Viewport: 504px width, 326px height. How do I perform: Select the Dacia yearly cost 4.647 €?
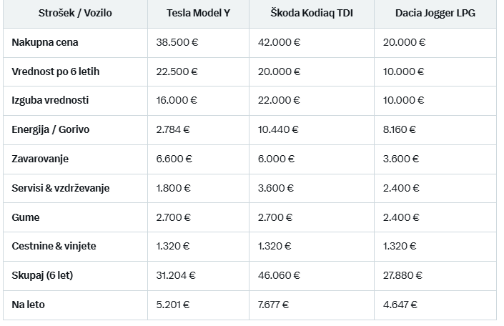400,305
